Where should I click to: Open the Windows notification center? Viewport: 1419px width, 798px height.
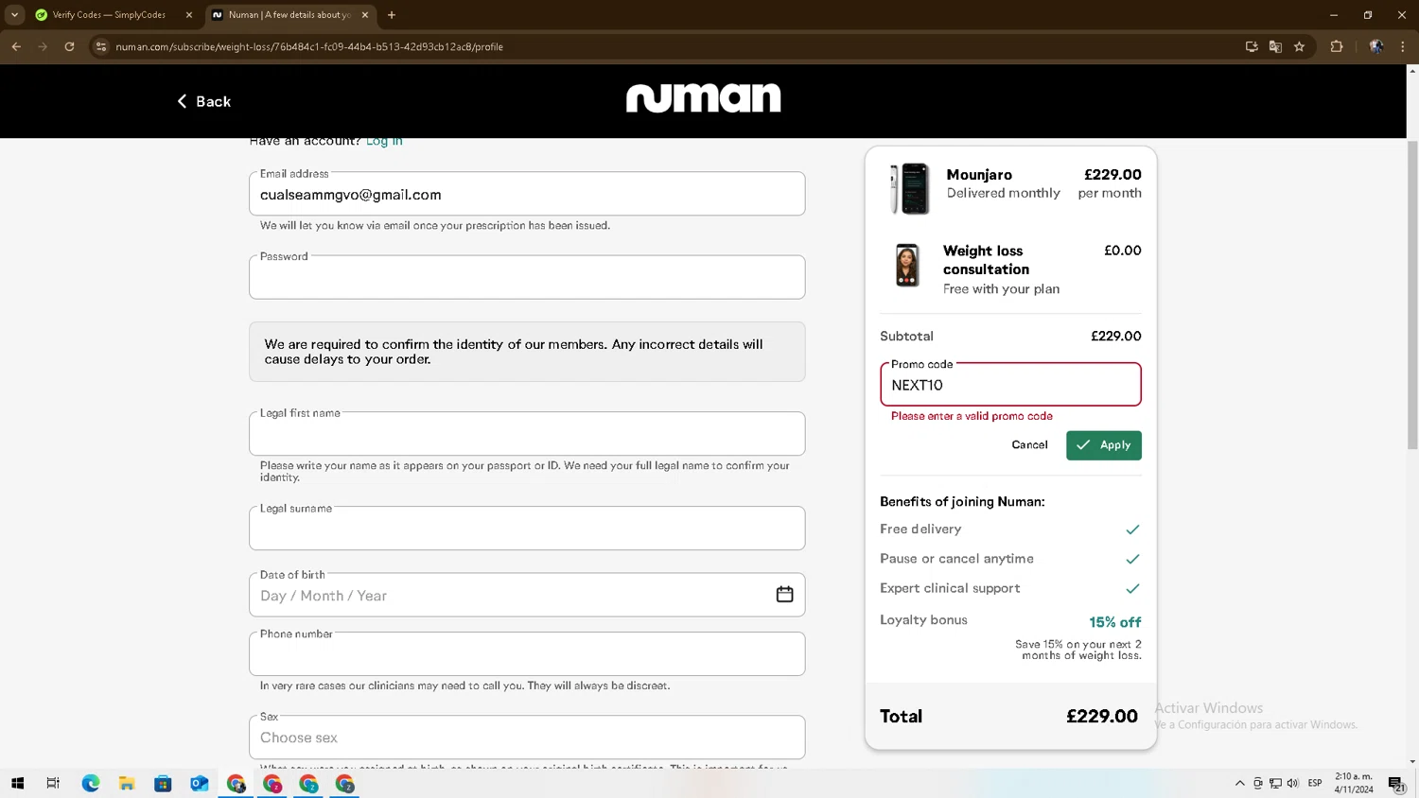(1396, 783)
